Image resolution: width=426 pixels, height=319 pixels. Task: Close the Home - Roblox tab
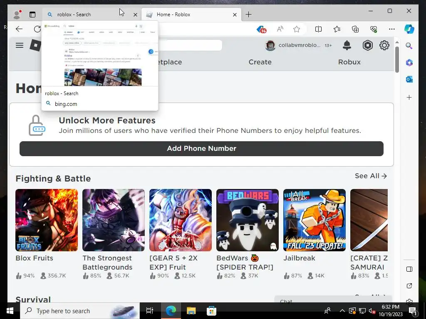(235, 15)
